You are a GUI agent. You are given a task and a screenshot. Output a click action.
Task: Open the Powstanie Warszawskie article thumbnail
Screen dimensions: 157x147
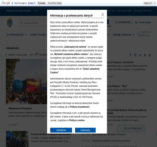pyautogui.click(x=17, y=139)
